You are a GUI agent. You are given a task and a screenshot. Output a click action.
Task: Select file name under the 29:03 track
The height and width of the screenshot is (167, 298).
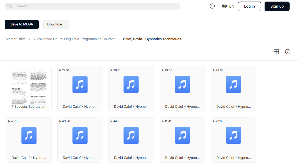pyautogui.click(x=234, y=107)
